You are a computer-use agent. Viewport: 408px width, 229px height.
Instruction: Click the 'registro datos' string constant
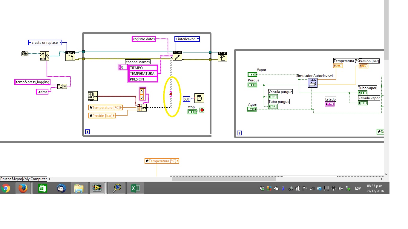144,39
